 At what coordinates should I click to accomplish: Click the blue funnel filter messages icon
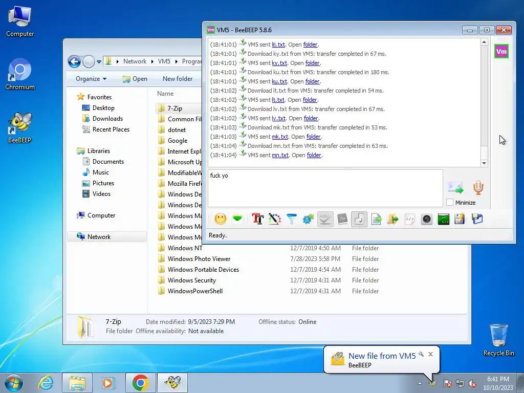pos(291,219)
